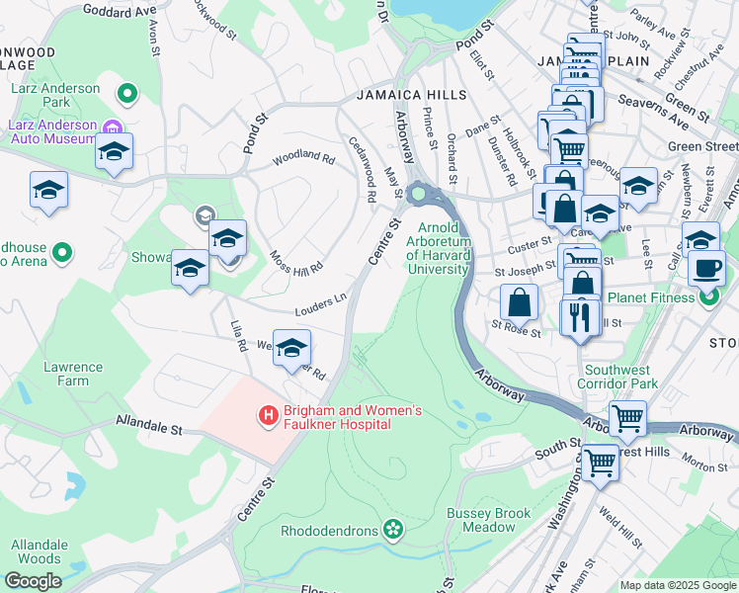Click the Southwest Corridor Park label
Viewport: 739px width, 593px height.
617,377
